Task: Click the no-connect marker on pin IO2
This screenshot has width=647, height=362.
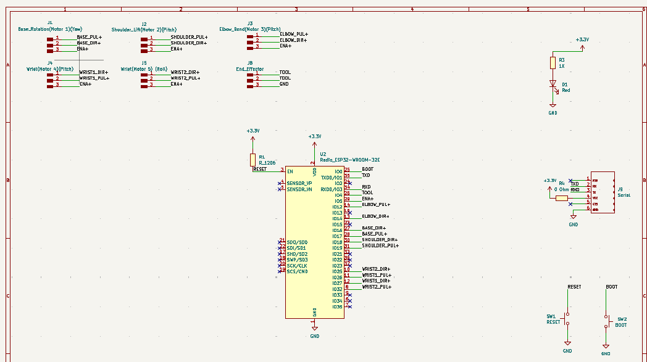Action: pyautogui.click(x=350, y=183)
